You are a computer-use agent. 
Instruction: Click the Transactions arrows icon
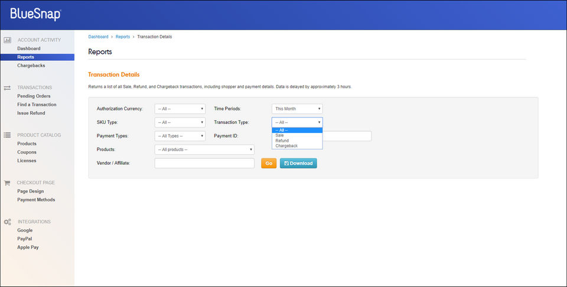(7, 88)
